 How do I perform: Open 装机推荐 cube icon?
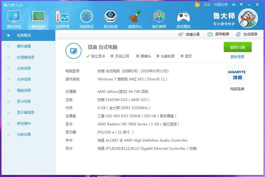[x=159, y=19]
